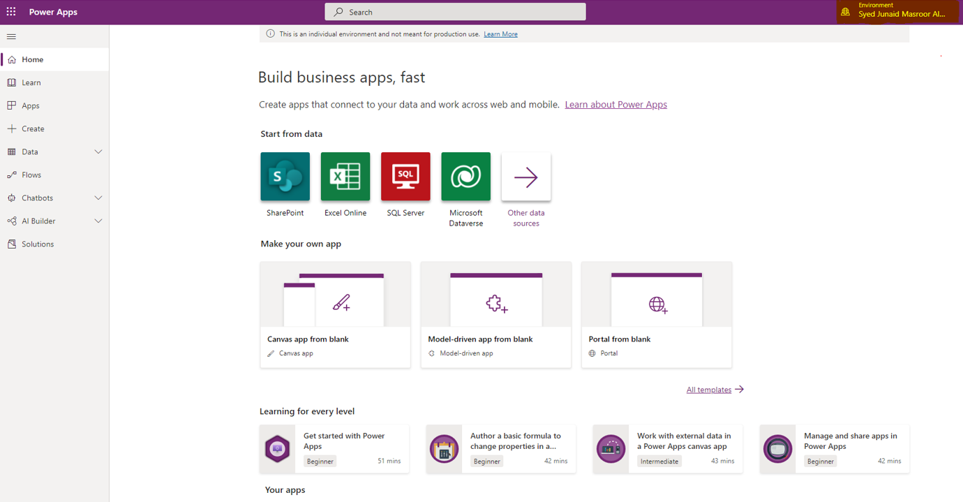
Task: Expand the Chatbots menu chevron
Action: [98, 198]
